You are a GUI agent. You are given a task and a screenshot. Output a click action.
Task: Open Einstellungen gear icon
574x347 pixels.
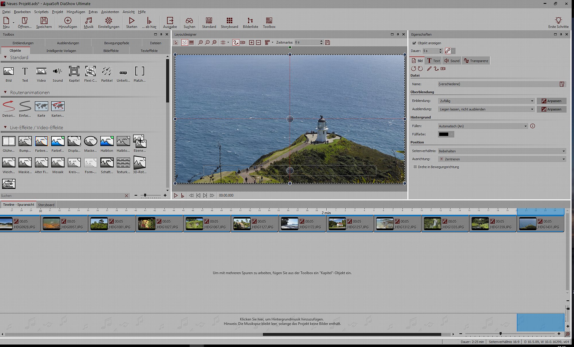point(108,21)
